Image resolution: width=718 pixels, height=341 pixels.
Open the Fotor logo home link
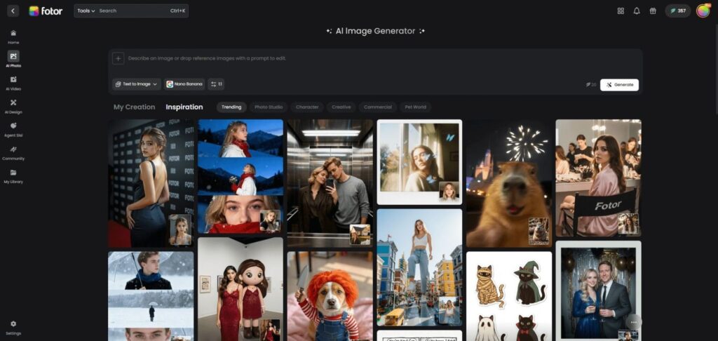pos(46,11)
